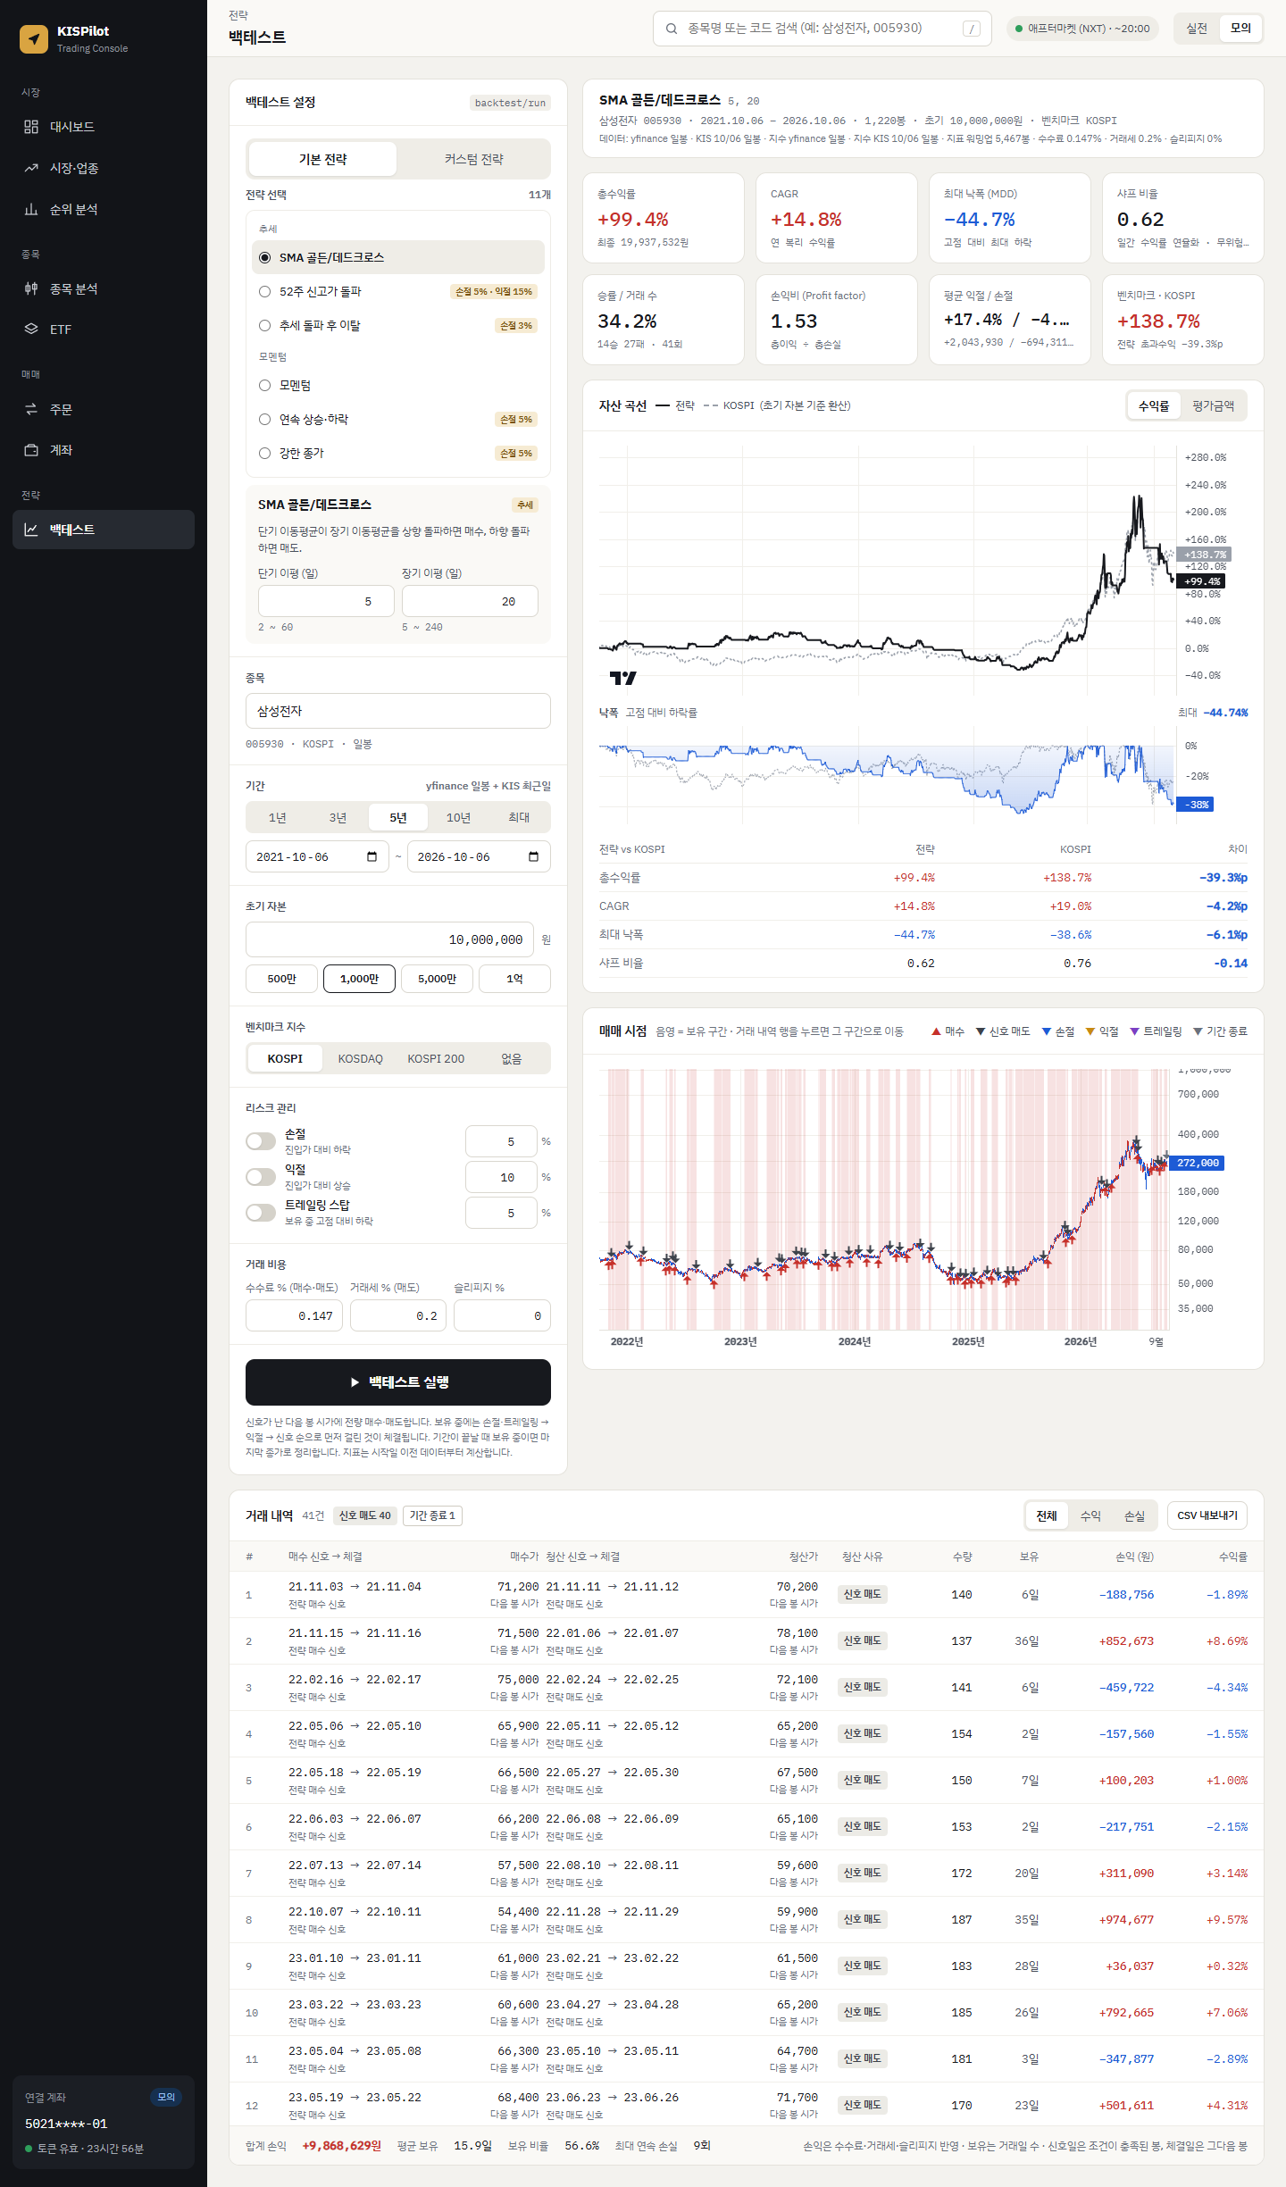Click the 백테스트 chart icon in sidebar

point(31,530)
